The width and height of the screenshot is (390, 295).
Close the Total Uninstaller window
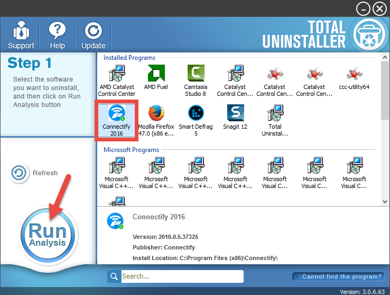(x=379, y=9)
